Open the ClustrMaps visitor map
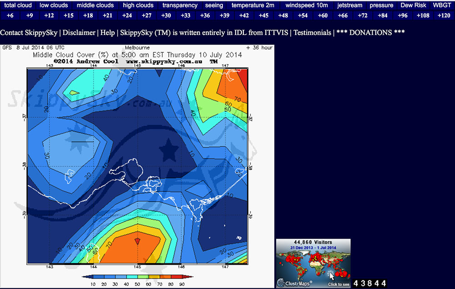 click(x=313, y=263)
